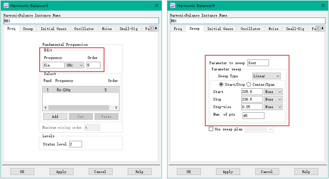Click the Instance Name field in left window

pos(81,21)
